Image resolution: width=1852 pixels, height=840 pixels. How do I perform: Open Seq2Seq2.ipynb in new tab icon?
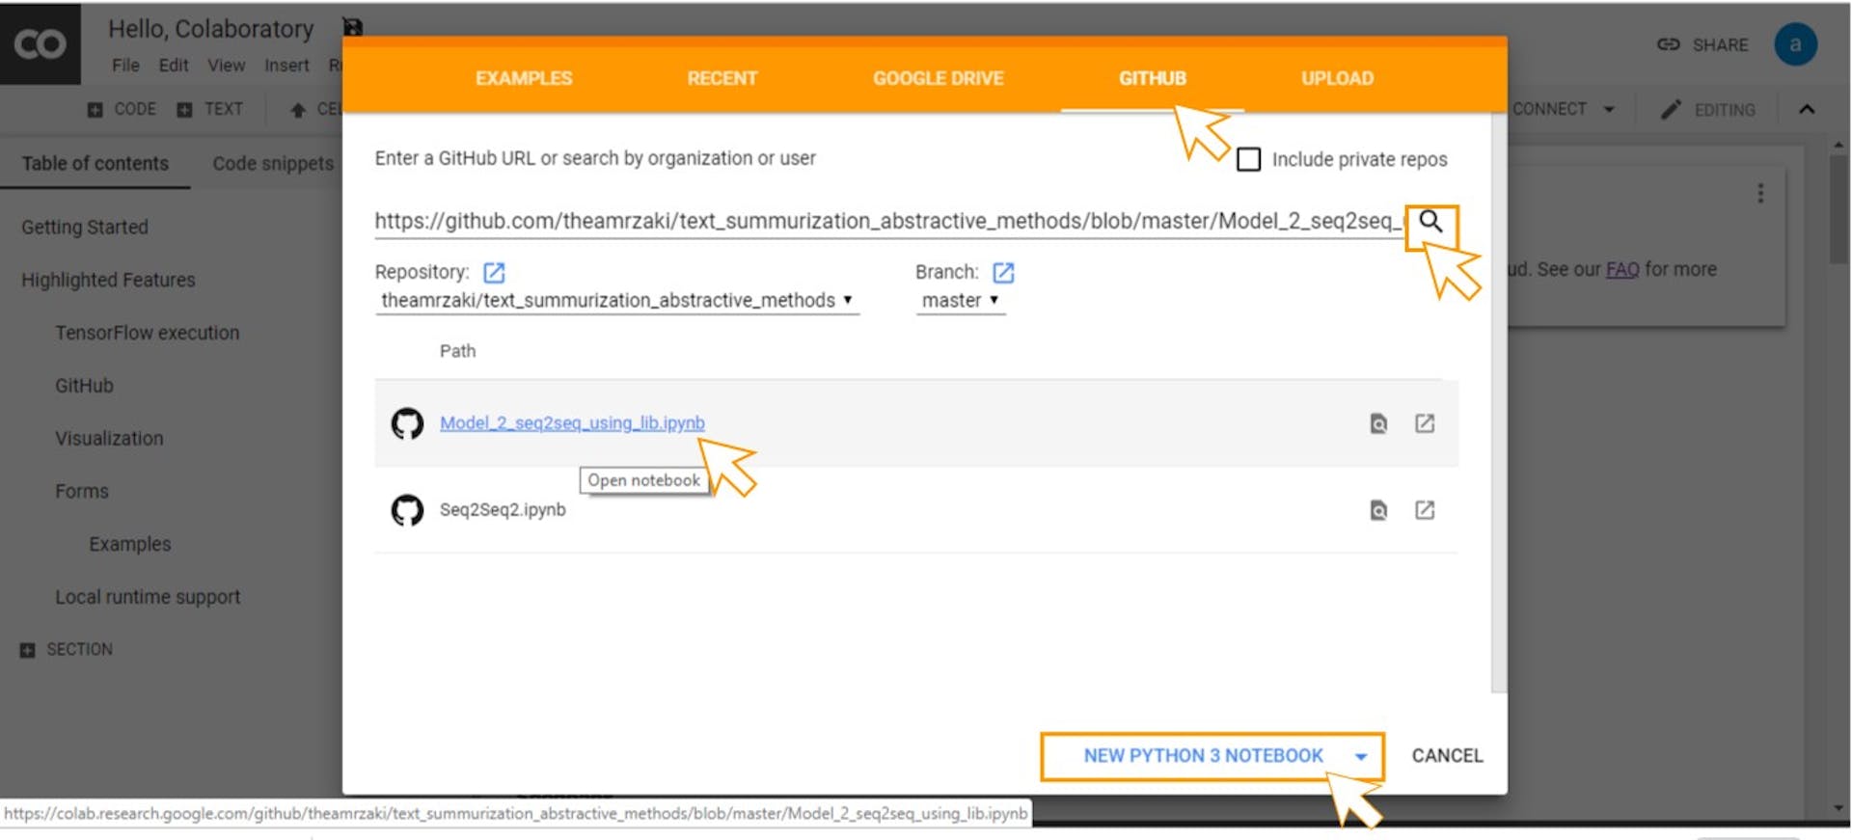1425,510
